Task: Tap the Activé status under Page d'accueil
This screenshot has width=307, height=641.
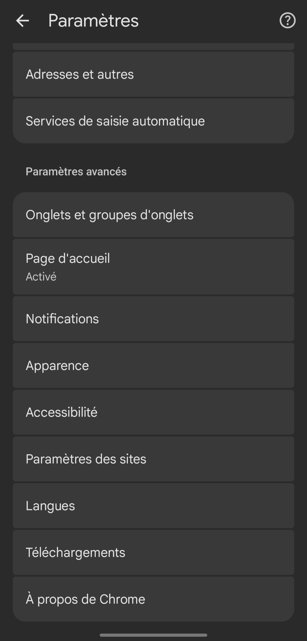Action: click(41, 277)
